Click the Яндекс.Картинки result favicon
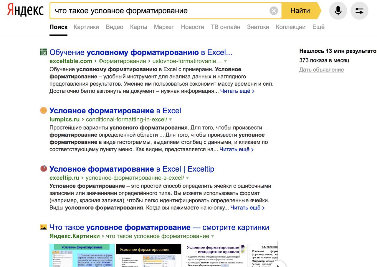The image size is (377, 267). [44, 227]
